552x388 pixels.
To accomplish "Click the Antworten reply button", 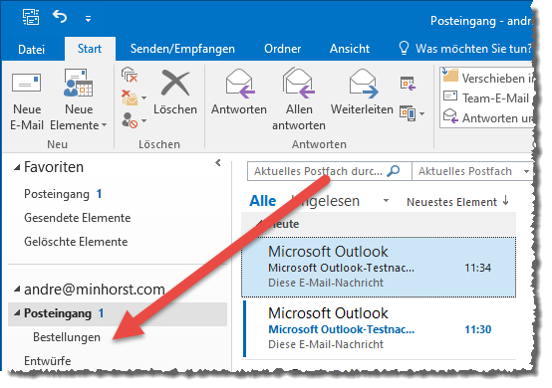I will (x=239, y=93).
